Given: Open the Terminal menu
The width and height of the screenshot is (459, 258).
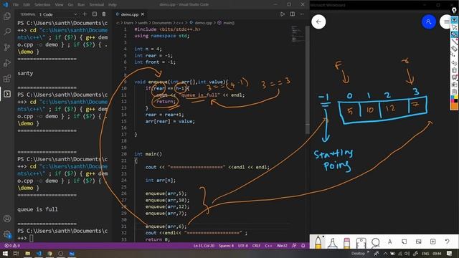Looking at the screenshot, I should 97,5.
